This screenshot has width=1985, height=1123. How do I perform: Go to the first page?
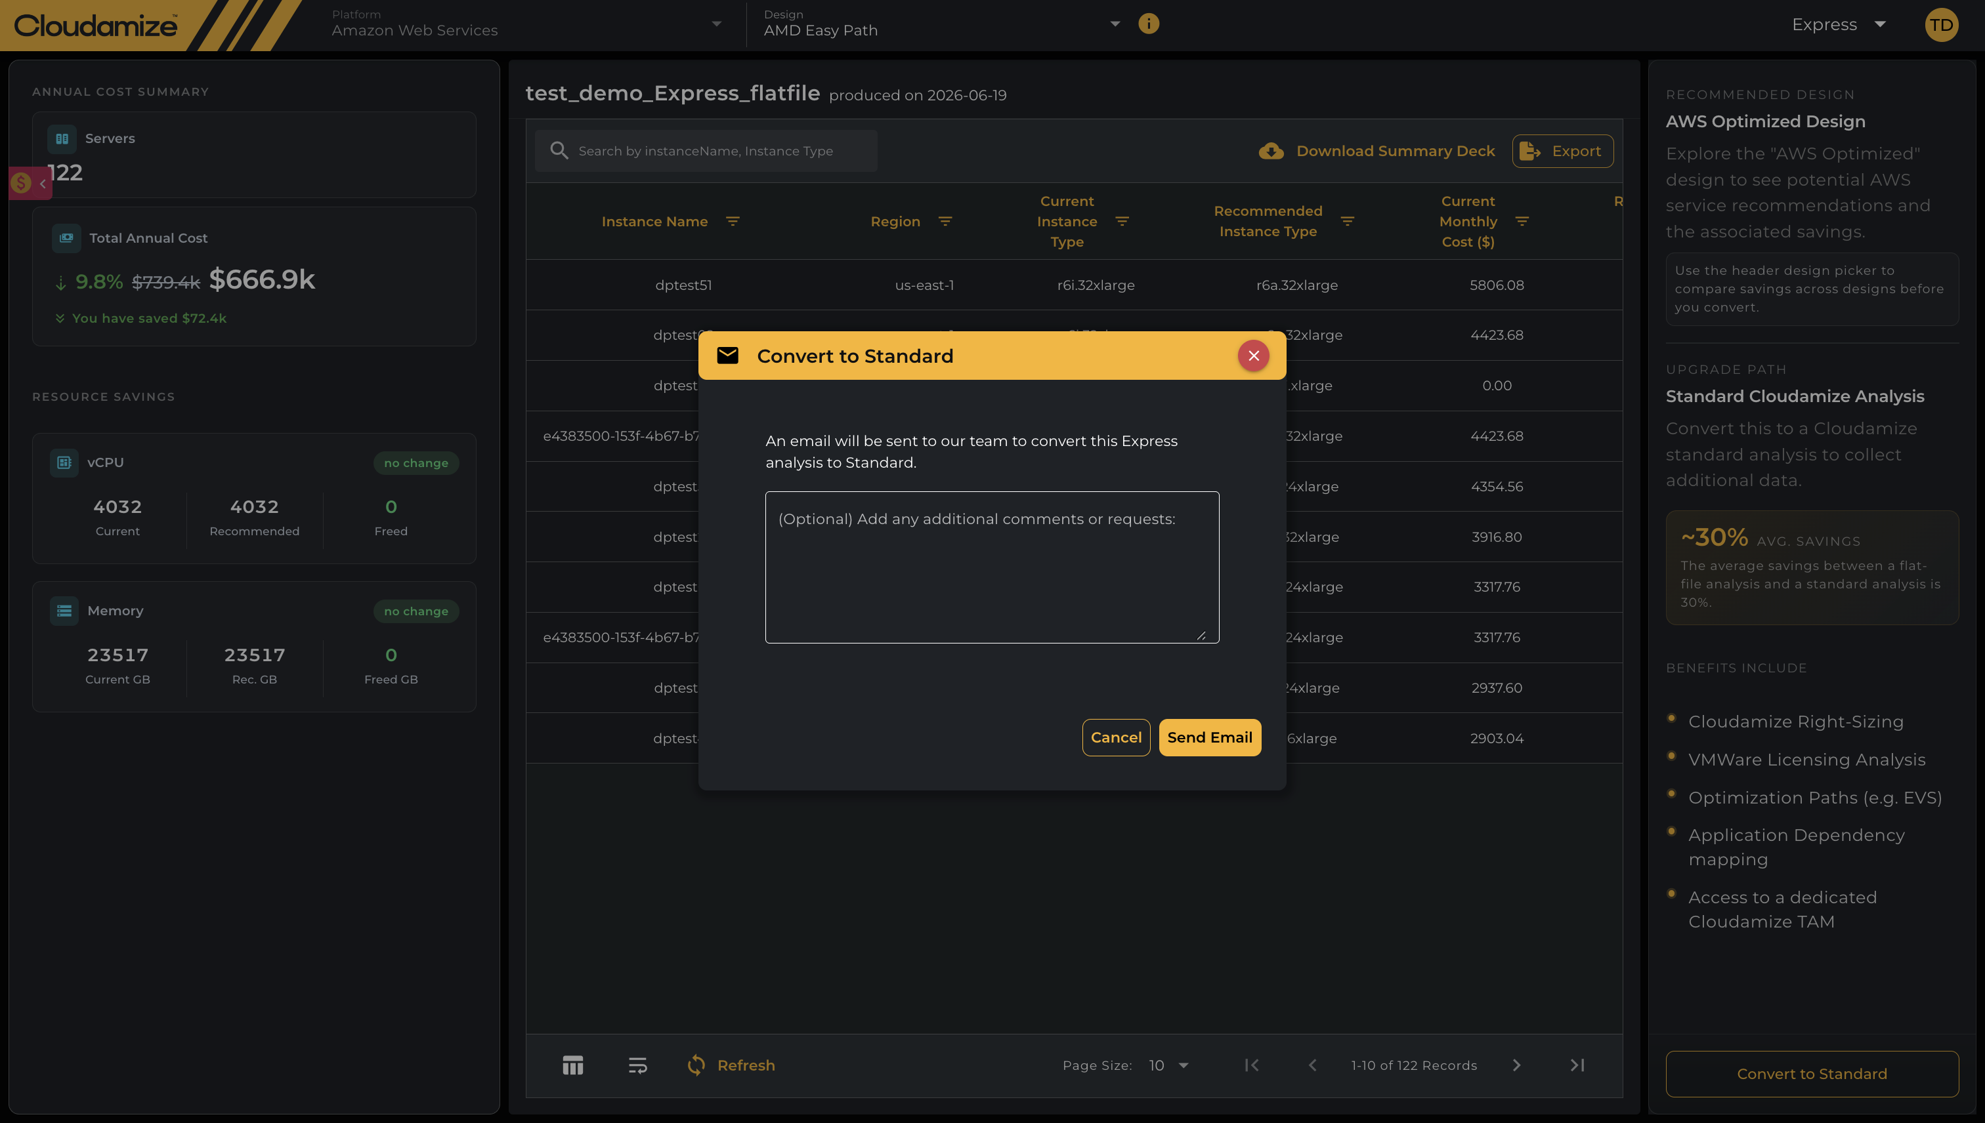[1252, 1065]
